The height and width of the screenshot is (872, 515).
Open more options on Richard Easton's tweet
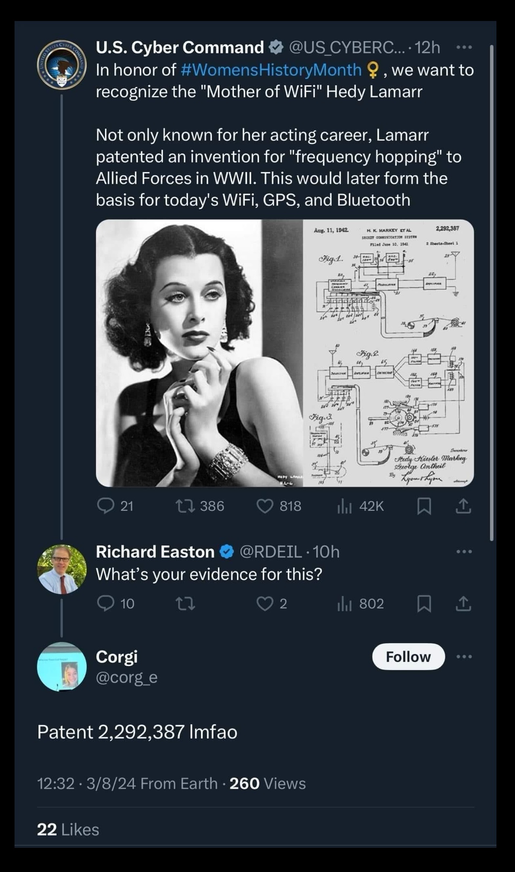click(x=464, y=551)
